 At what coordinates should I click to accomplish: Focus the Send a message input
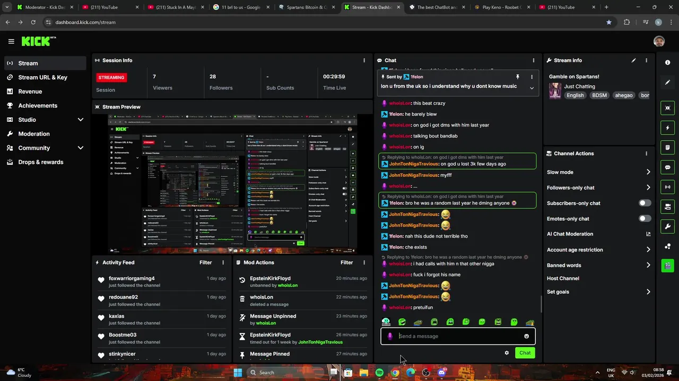(459, 336)
